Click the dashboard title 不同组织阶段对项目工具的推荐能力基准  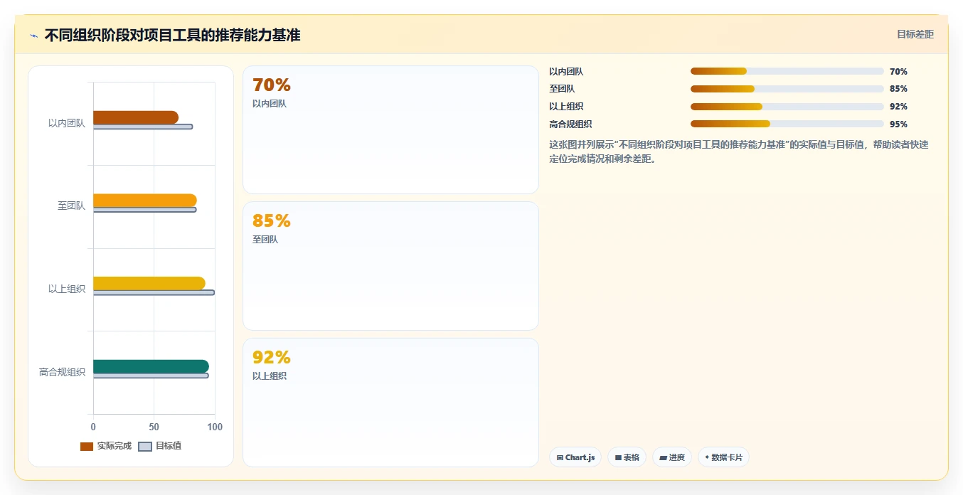tap(172, 35)
